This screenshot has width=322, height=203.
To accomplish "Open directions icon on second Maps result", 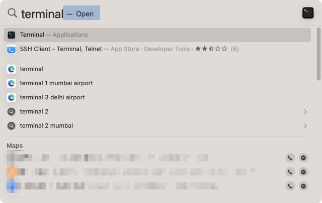I will pos(303,172).
